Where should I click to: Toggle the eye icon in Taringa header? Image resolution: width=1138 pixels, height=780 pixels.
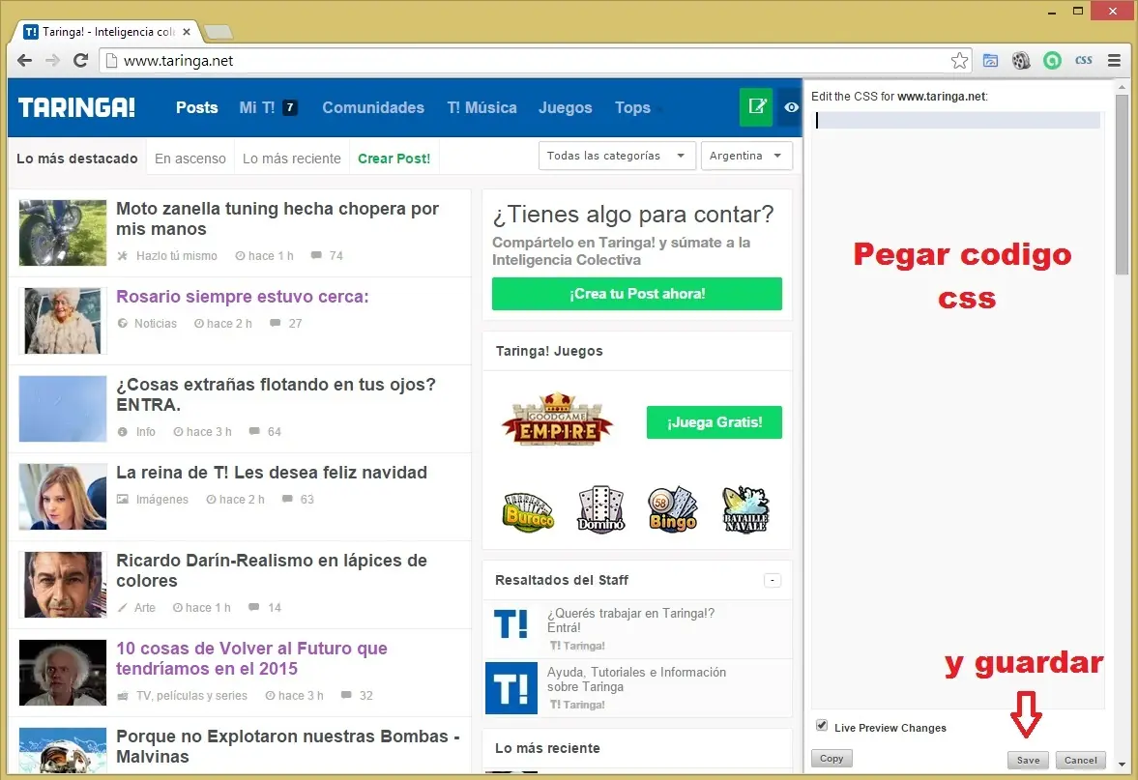coord(791,107)
